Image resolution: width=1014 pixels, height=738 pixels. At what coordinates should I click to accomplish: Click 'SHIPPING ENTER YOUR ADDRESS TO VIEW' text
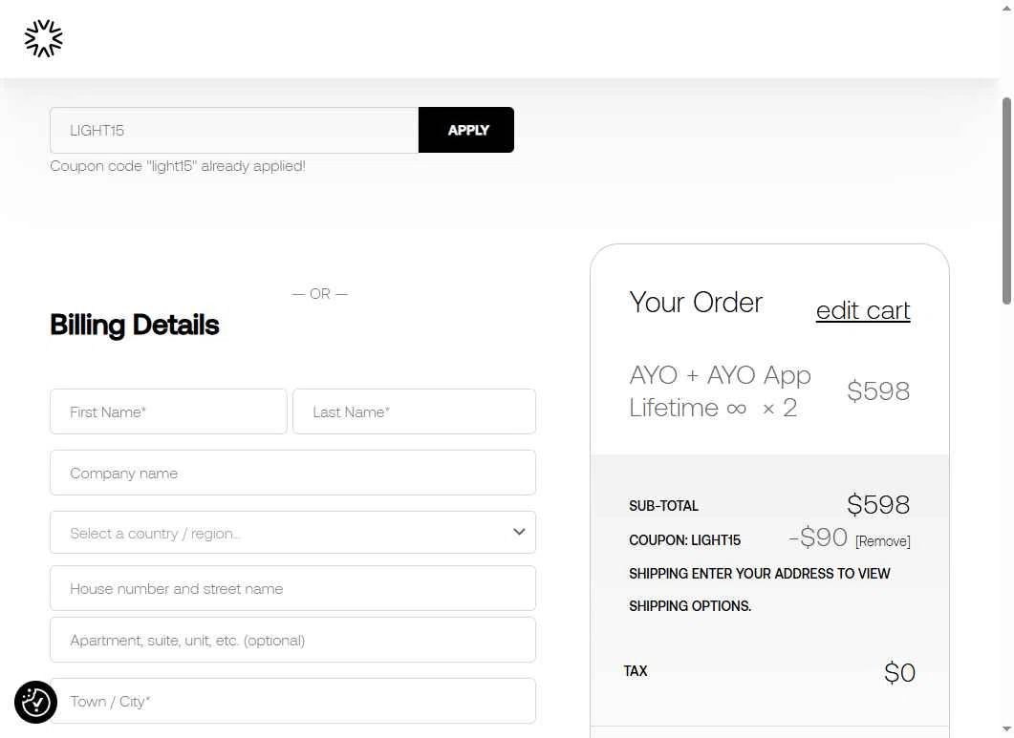(759, 574)
